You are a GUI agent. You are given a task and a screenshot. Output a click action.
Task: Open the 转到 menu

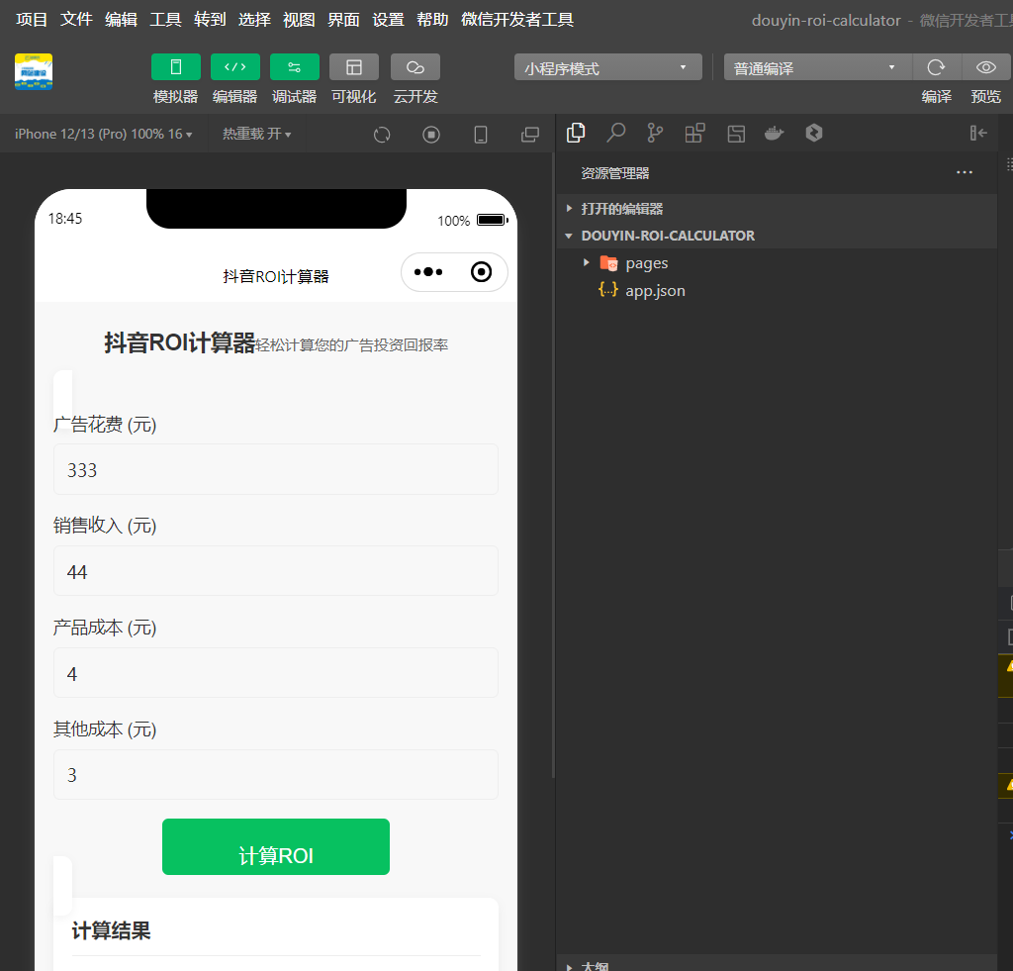click(x=210, y=20)
